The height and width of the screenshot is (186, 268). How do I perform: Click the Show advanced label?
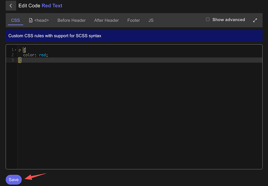[228, 20]
